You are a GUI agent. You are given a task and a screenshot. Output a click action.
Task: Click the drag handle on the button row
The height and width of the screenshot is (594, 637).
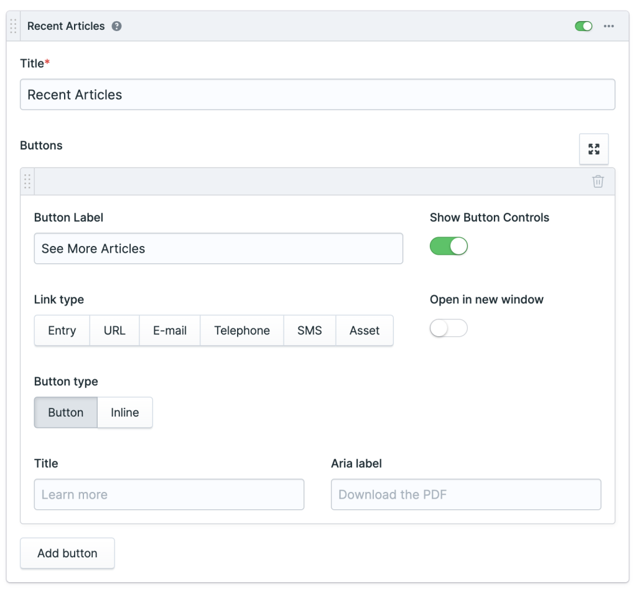27,181
